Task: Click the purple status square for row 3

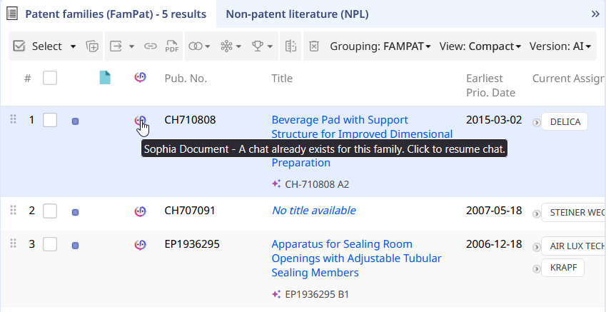Action: coord(76,246)
